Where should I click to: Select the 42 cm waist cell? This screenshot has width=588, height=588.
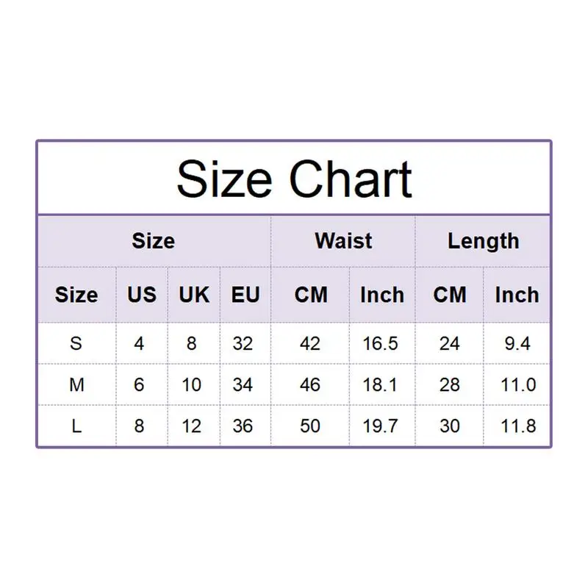click(310, 343)
